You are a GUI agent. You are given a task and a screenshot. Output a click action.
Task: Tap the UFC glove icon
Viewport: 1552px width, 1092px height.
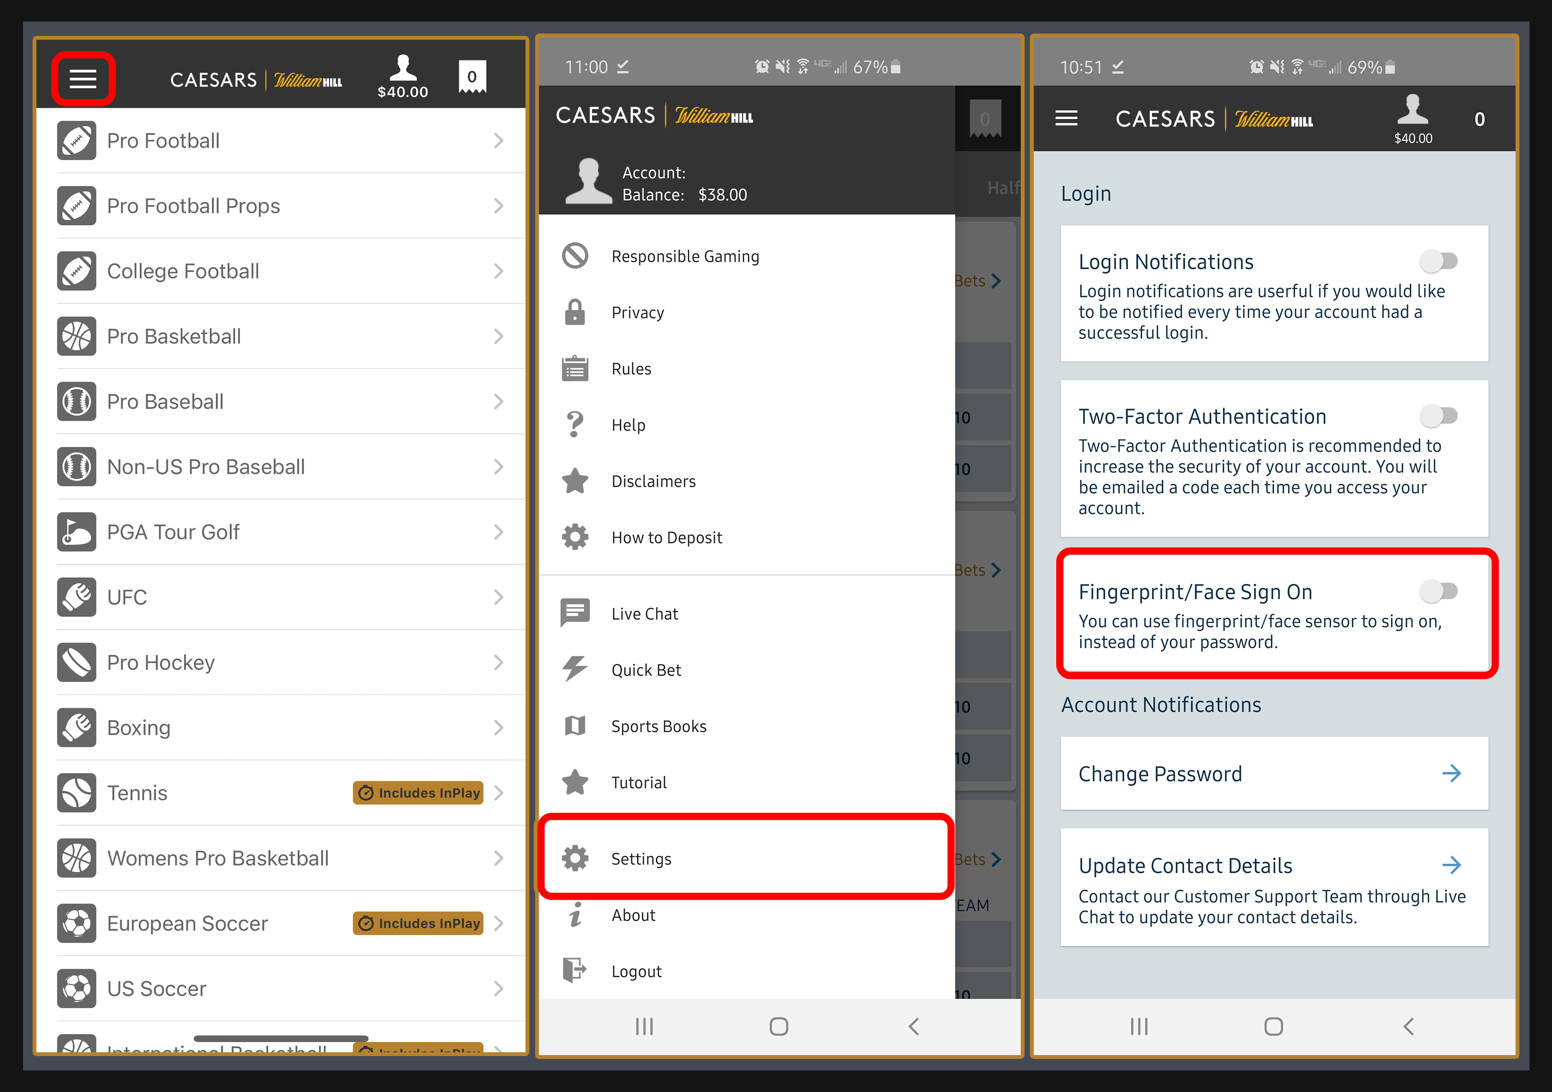[x=76, y=597]
